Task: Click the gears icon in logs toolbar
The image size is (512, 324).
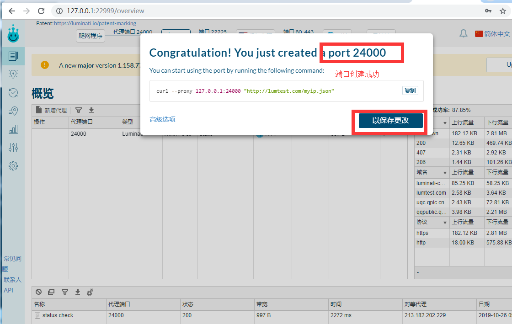Action: click(x=90, y=292)
